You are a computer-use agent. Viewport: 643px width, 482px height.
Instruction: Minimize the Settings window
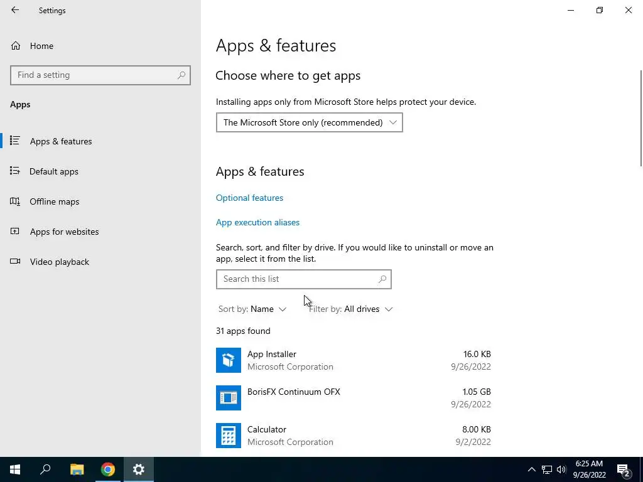point(571,10)
